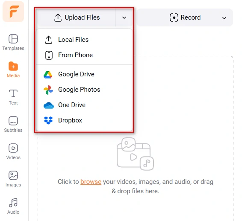Select Google Photos as upload source

(x=84, y=90)
